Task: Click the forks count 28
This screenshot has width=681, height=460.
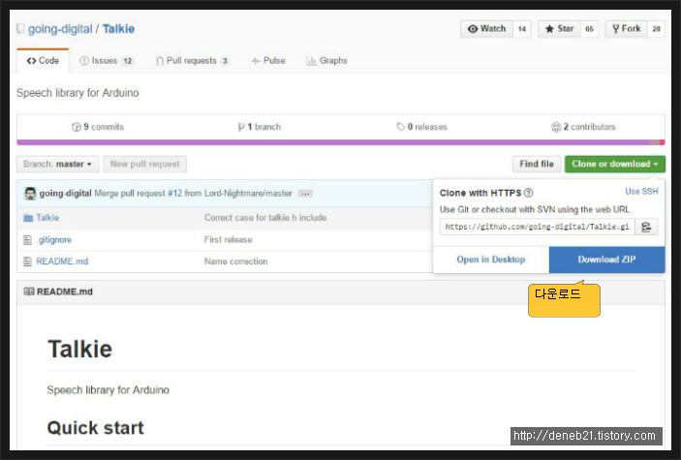Action: tap(656, 29)
